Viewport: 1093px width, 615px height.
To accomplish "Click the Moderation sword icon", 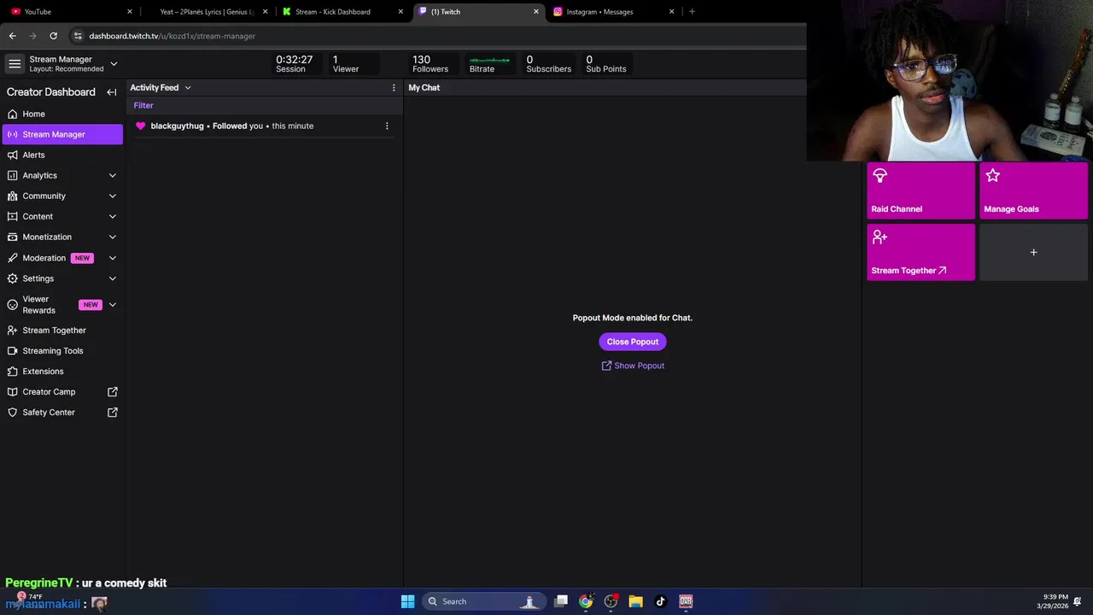I will (x=12, y=258).
